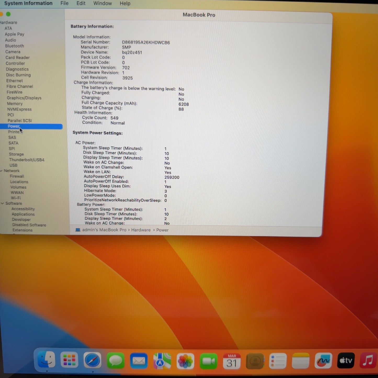Image resolution: width=378 pixels, height=378 pixels.
Task: Expand the Extensions entry under Software
Action: [x=22, y=230]
